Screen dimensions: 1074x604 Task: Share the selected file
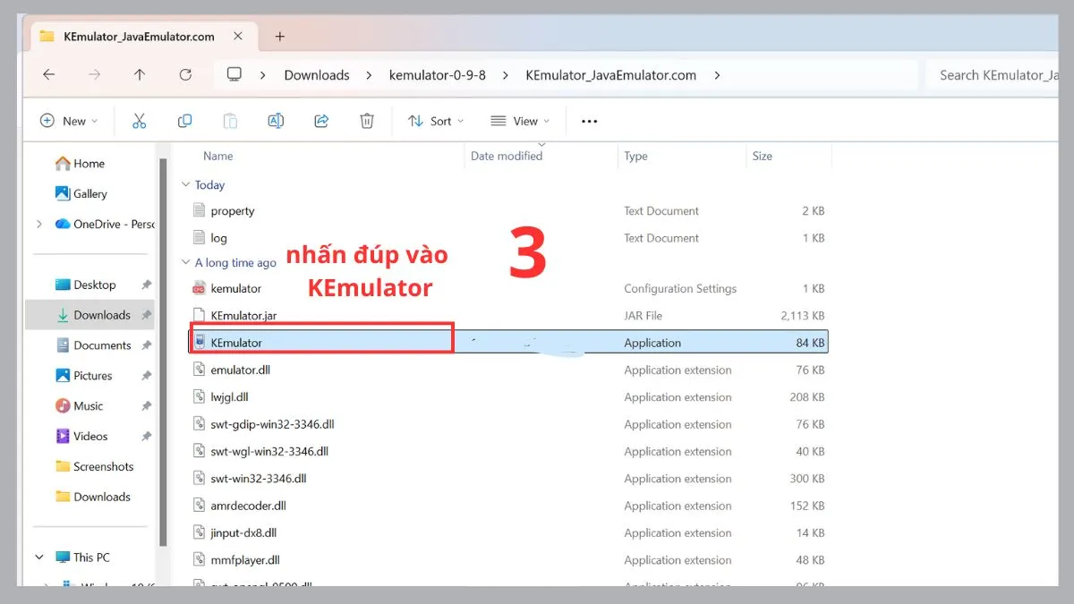(x=321, y=120)
